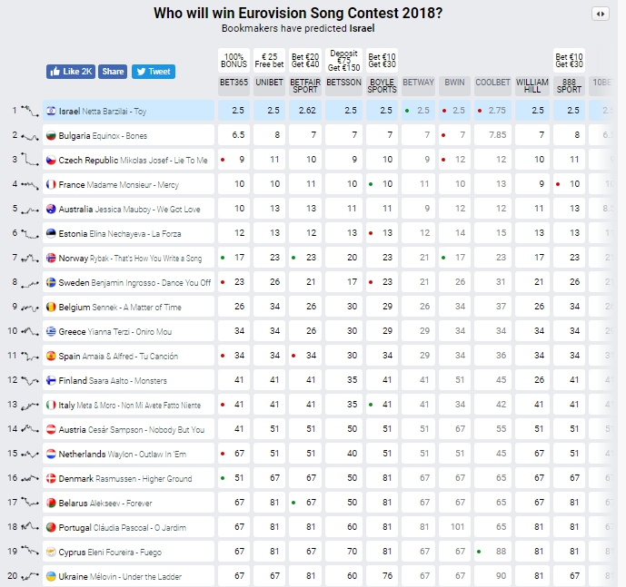Click Israel's Bet365 odds 2.5
Viewport: 626px width, 587px height.
[x=237, y=111]
